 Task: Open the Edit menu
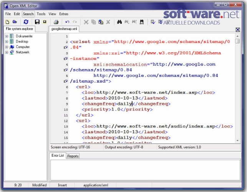coord(17,14)
